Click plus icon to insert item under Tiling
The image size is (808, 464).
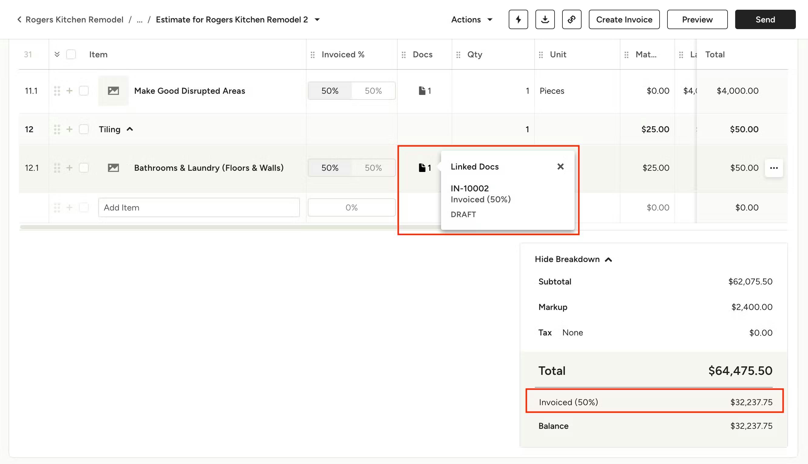pyautogui.click(x=69, y=129)
